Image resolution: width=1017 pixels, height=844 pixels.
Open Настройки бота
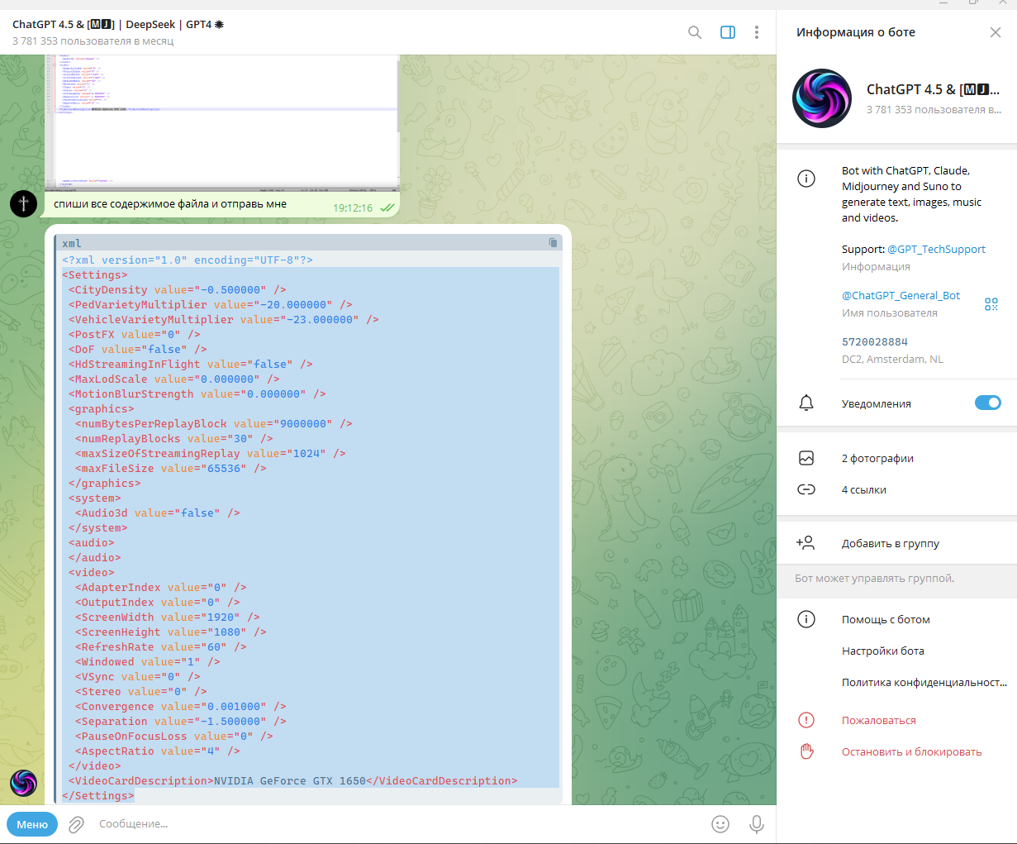coord(883,651)
